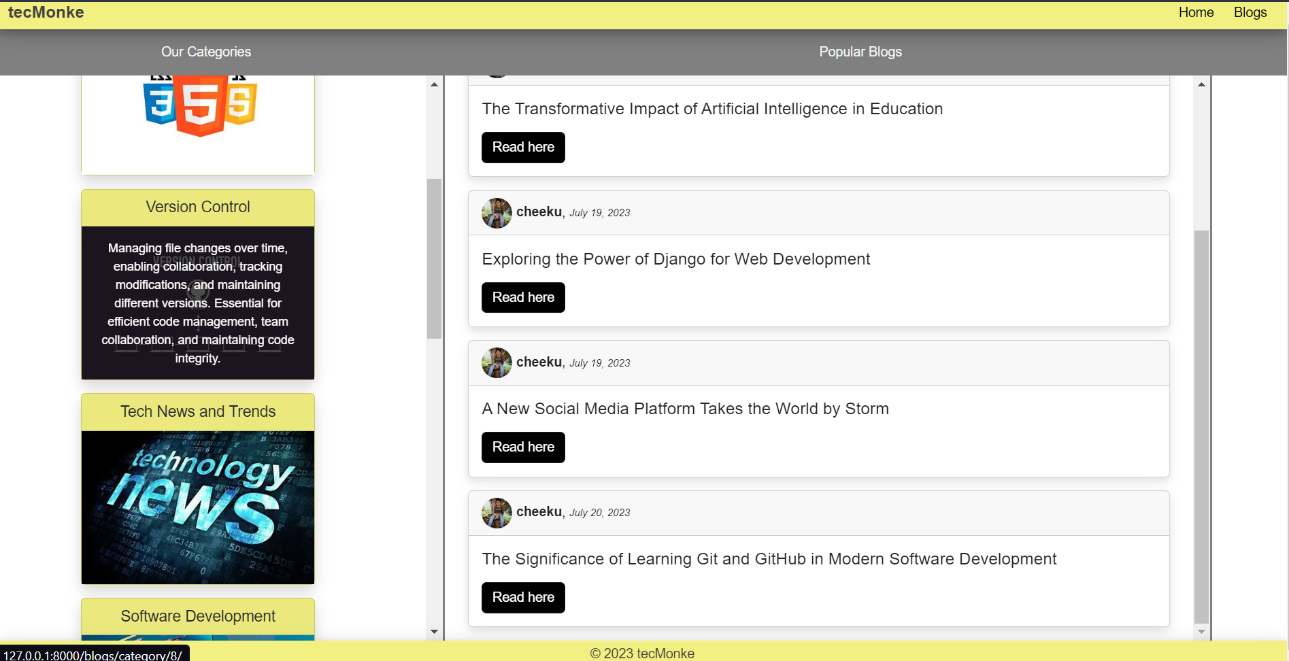Click cheeku's avatar on the Django post

tap(497, 213)
